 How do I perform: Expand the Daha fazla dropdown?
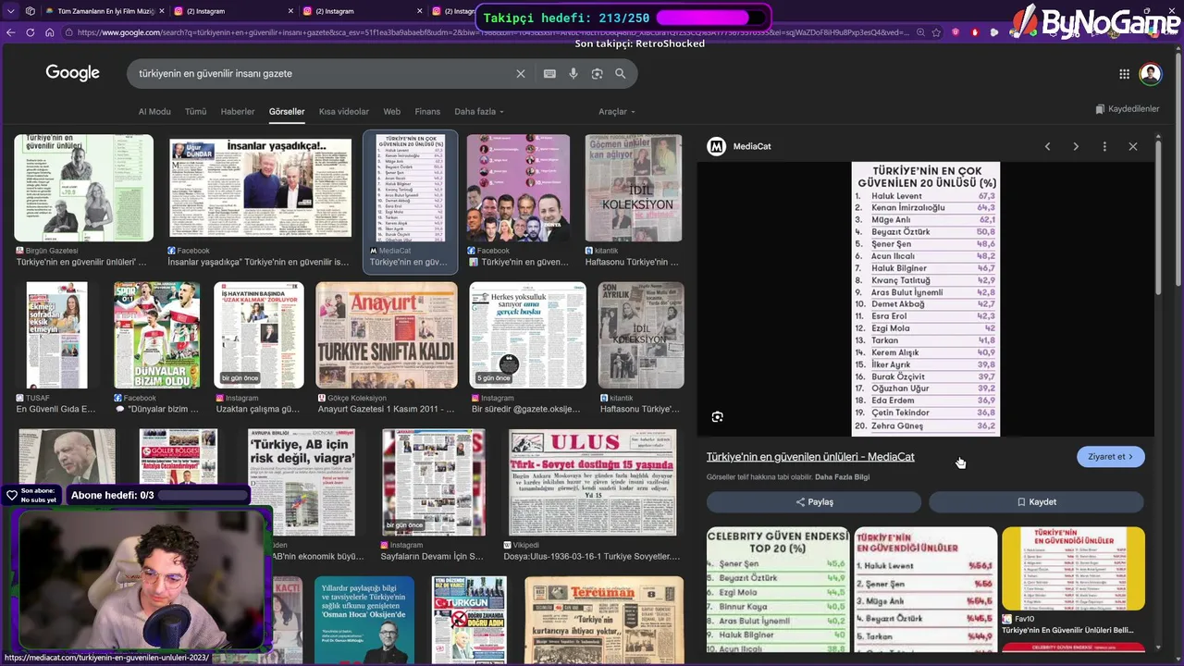479,111
